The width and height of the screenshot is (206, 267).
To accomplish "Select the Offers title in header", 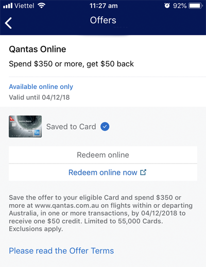I will (103, 20).
